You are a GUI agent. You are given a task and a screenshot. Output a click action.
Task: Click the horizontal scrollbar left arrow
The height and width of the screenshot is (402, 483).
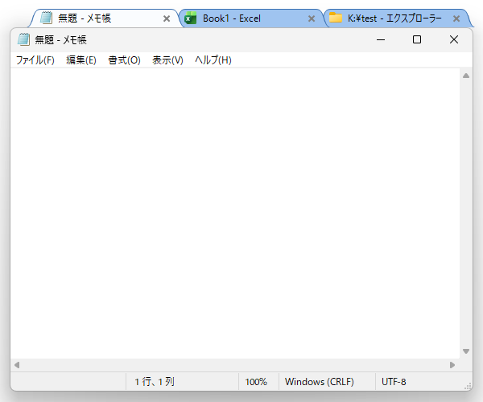(x=17, y=365)
